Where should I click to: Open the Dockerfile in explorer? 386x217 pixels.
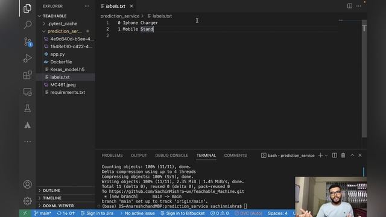tap(61, 61)
